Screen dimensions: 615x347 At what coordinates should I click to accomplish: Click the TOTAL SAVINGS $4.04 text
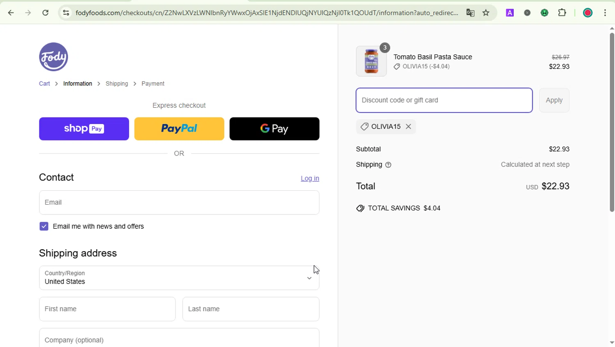pyautogui.click(x=404, y=208)
